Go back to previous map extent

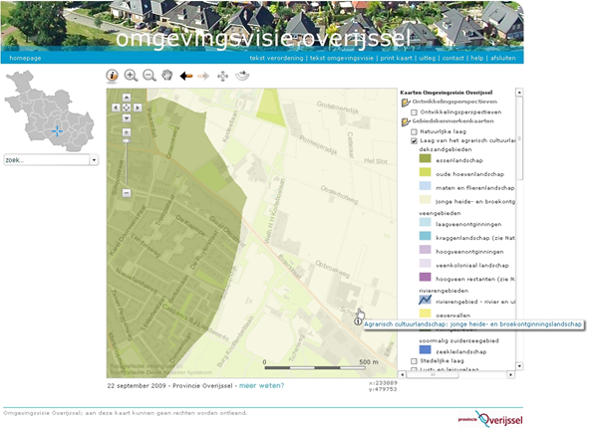[186, 76]
